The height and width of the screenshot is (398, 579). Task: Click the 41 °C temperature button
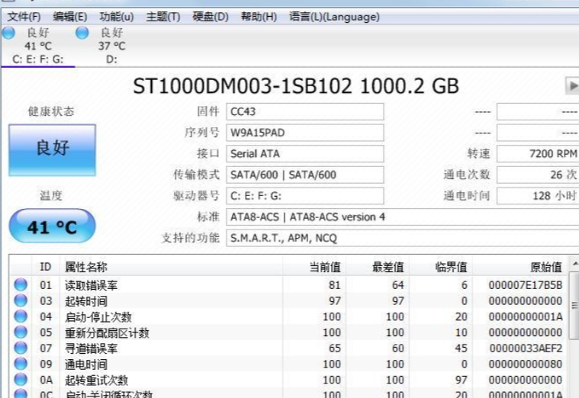click(52, 226)
